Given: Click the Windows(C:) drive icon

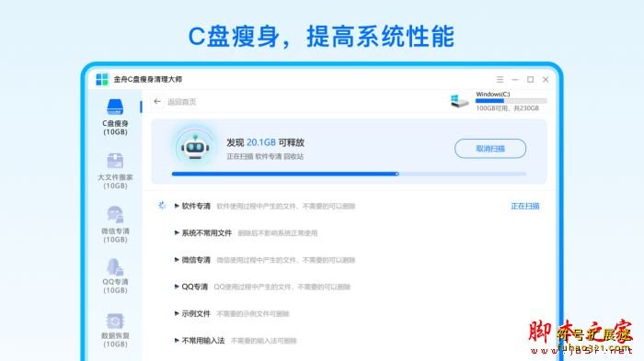Looking at the screenshot, I should 460,101.
